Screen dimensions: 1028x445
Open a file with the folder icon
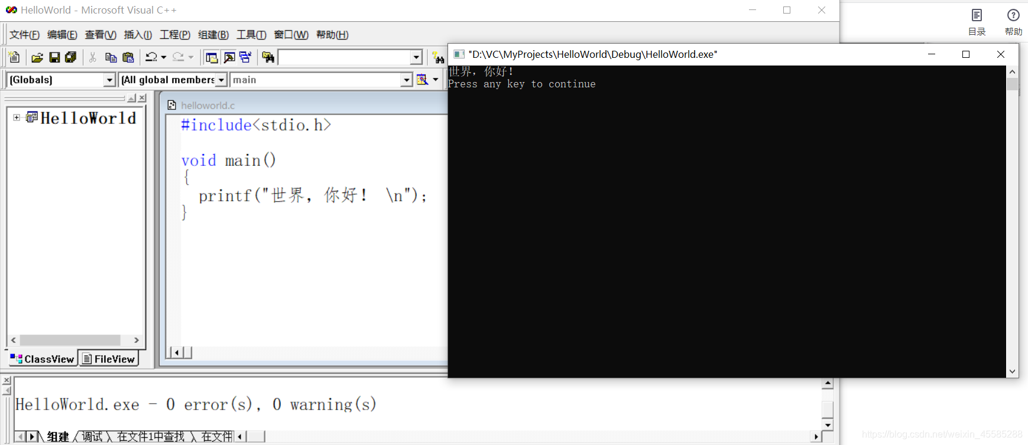tap(37, 57)
